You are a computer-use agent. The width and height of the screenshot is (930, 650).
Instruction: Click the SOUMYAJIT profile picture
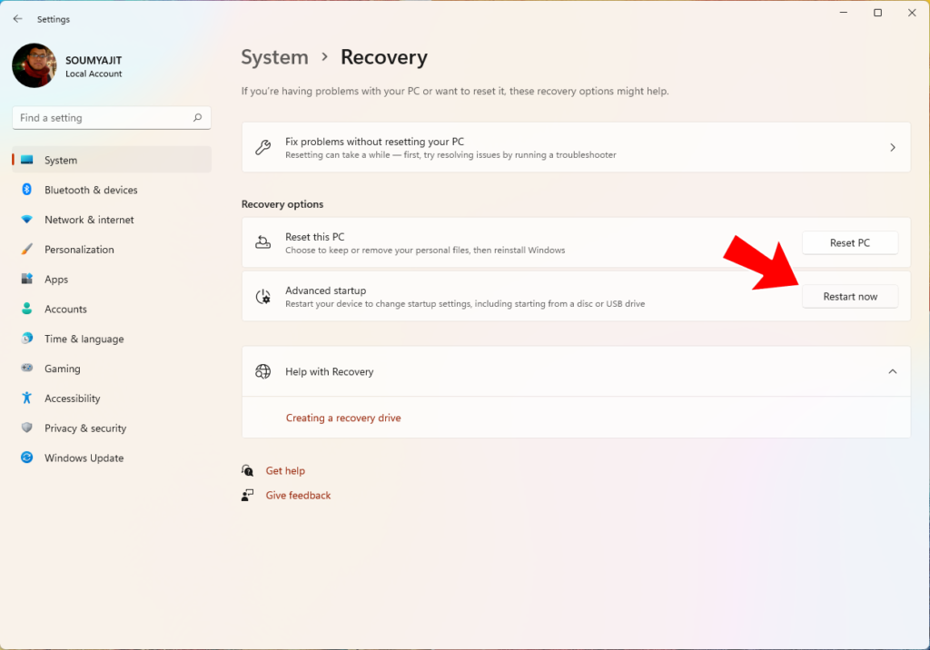[x=35, y=65]
